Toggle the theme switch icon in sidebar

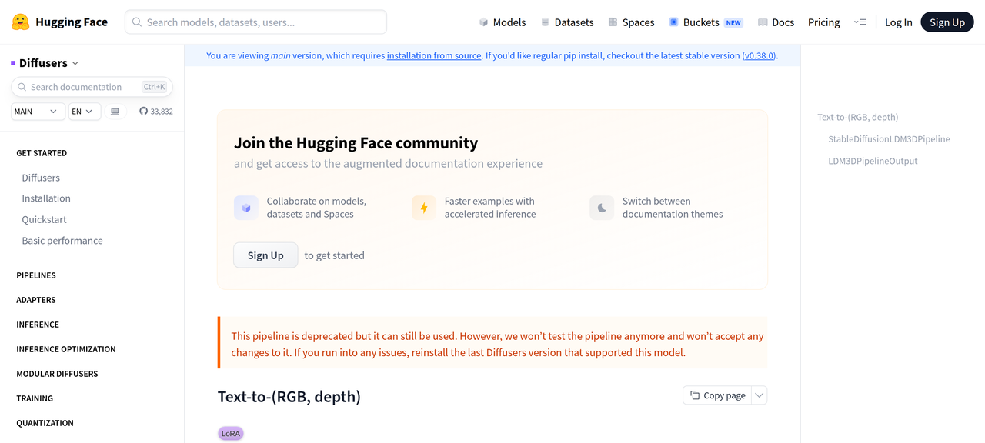[x=115, y=112]
